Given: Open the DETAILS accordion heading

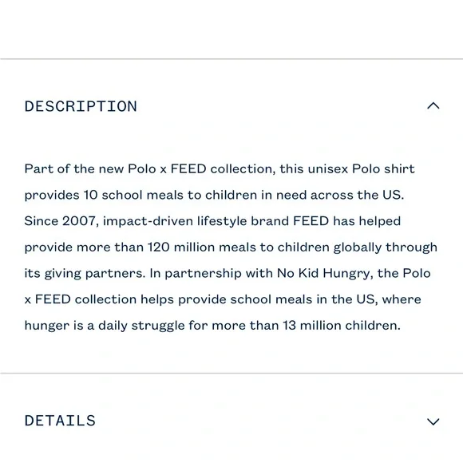Looking at the screenshot, I should click(x=60, y=421).
